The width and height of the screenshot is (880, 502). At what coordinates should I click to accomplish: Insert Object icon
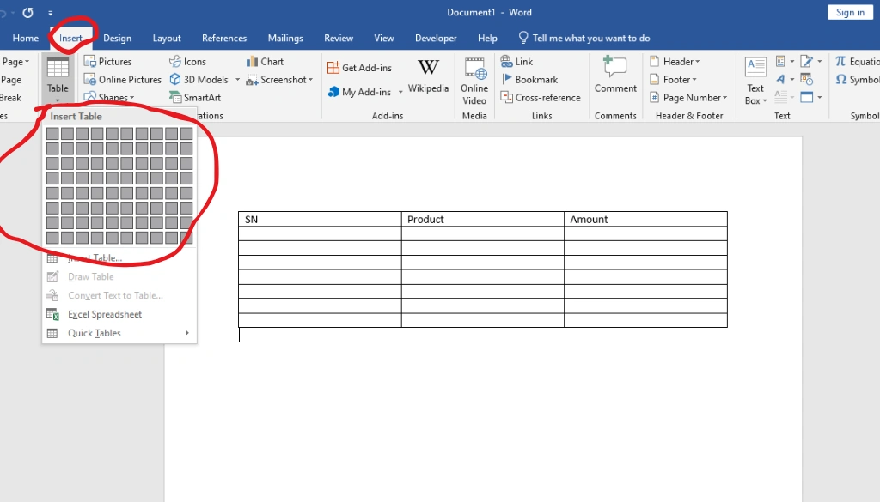click(806, 97)
